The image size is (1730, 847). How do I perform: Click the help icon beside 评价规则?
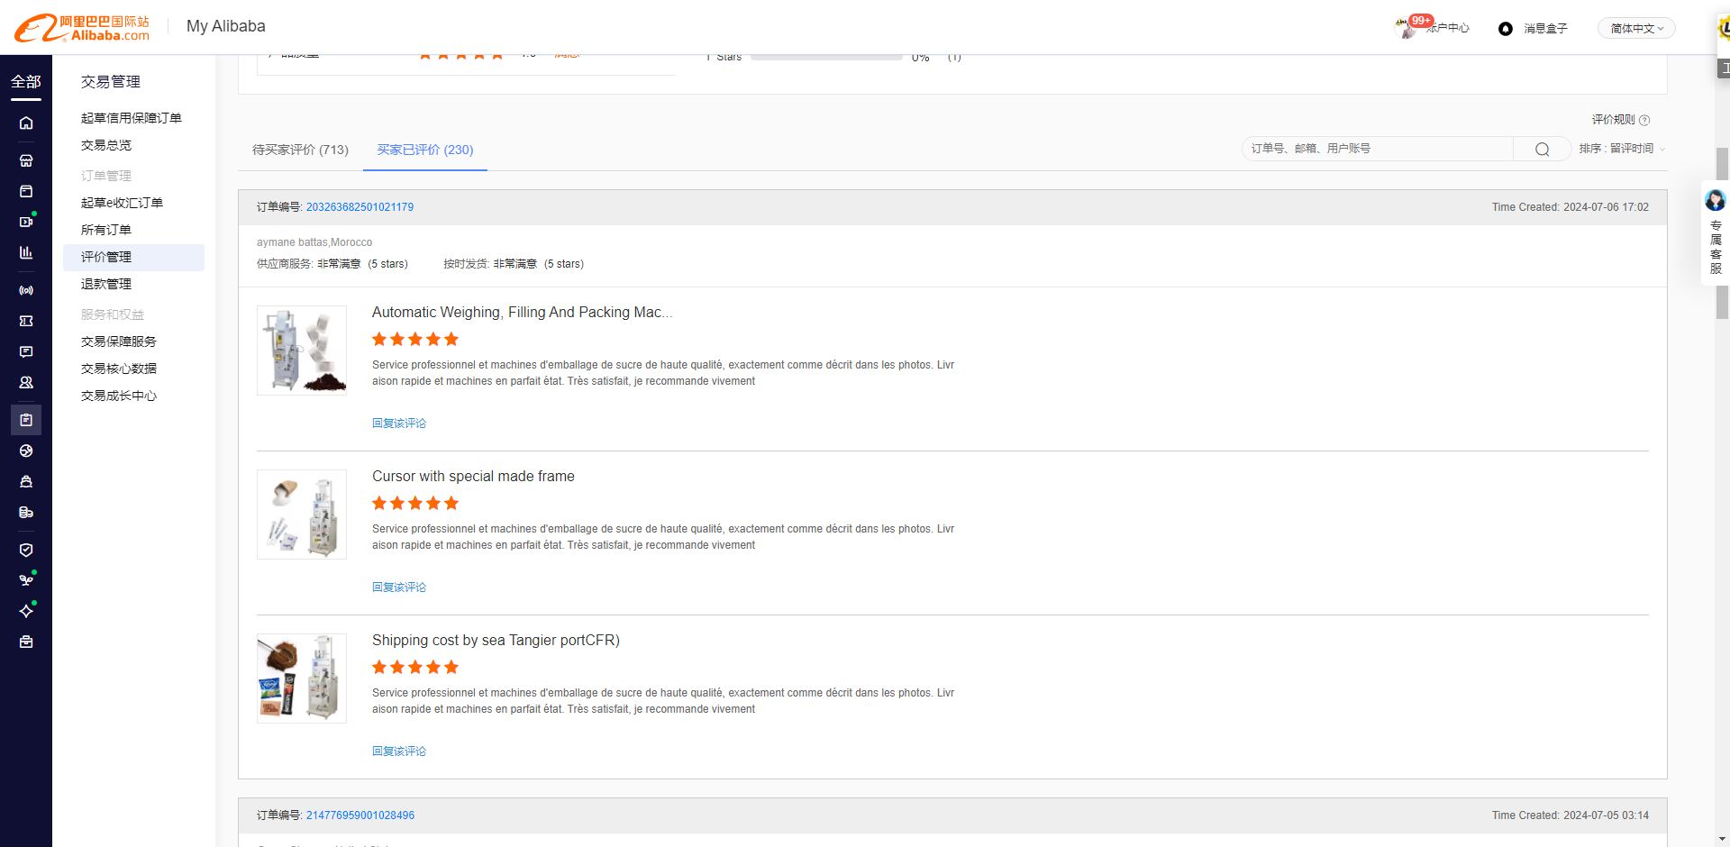click(x=1644, y=120)
